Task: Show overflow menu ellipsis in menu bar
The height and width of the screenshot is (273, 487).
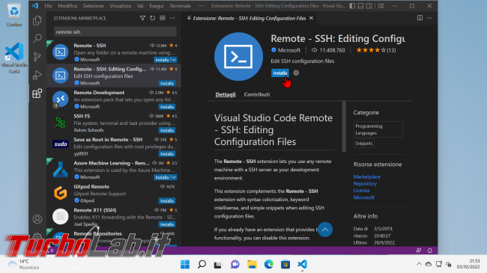Action: [201, 6]
